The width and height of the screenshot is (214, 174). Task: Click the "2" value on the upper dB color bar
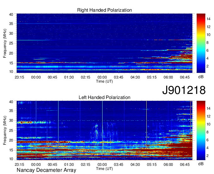207,66
